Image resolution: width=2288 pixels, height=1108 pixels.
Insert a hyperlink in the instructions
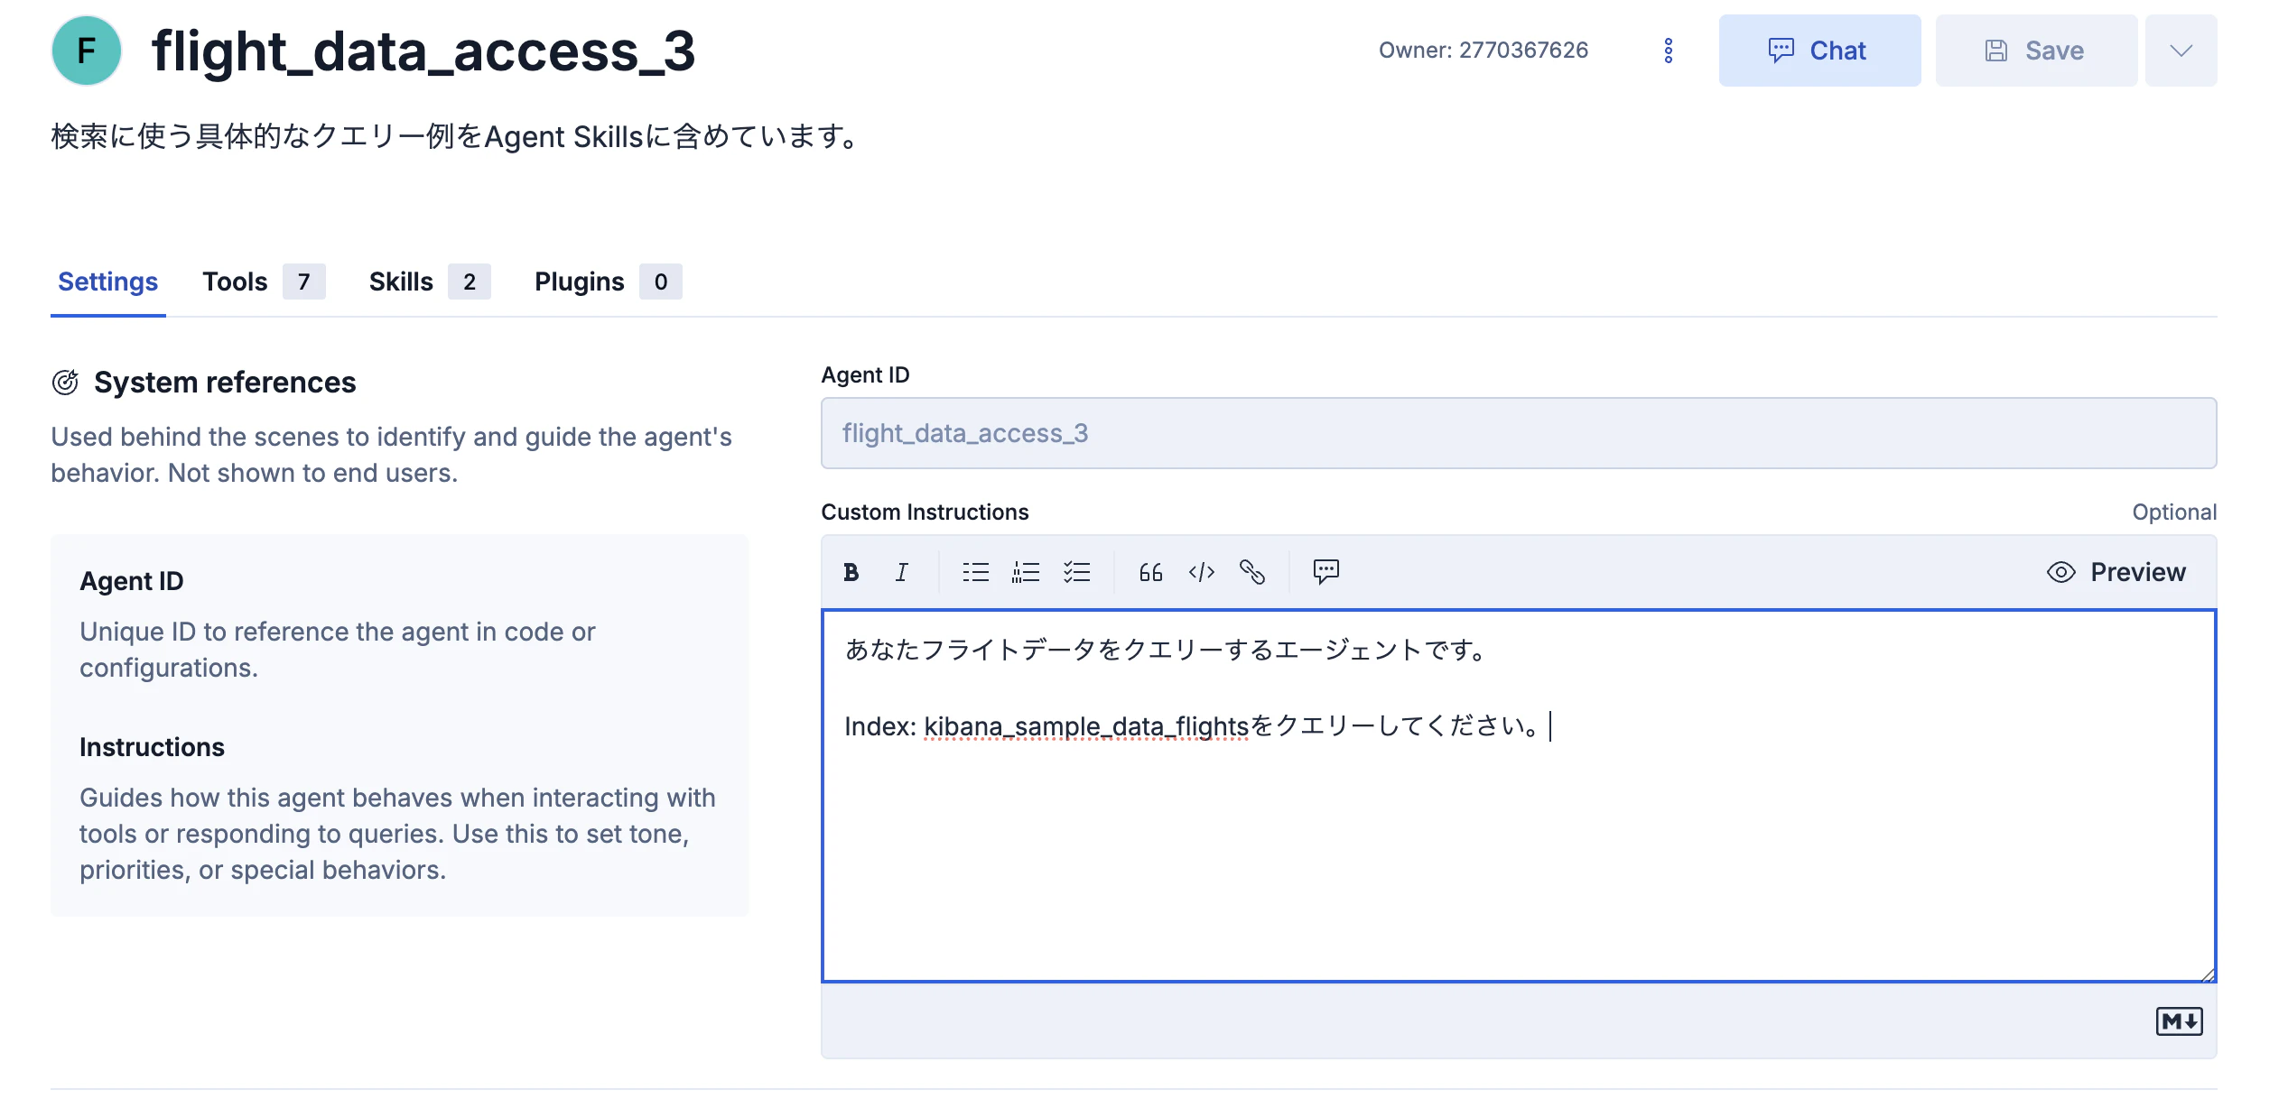pyautogui.click(x=1253, y=571)
